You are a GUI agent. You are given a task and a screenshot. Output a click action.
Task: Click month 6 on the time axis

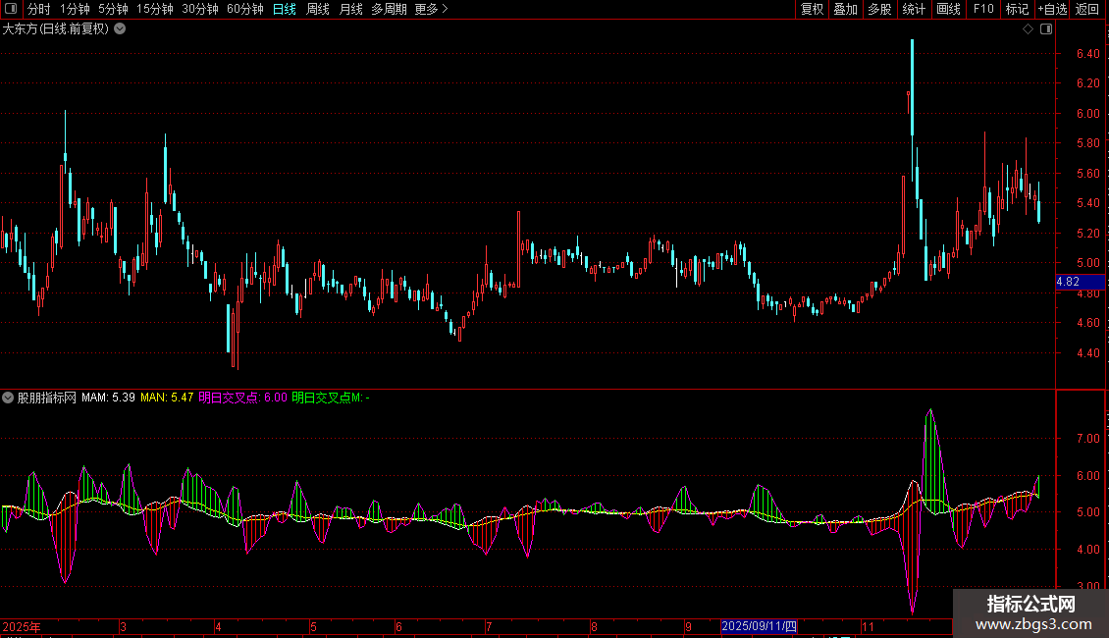[x=398, y=626]
